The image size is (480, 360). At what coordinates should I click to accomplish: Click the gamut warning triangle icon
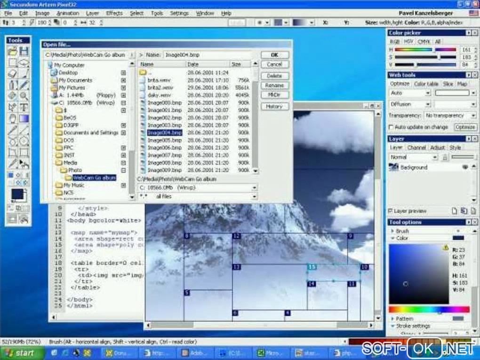(x=446, y=248)
